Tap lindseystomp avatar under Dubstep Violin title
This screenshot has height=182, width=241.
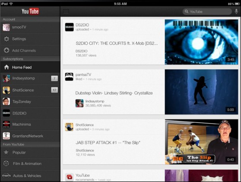79,103
